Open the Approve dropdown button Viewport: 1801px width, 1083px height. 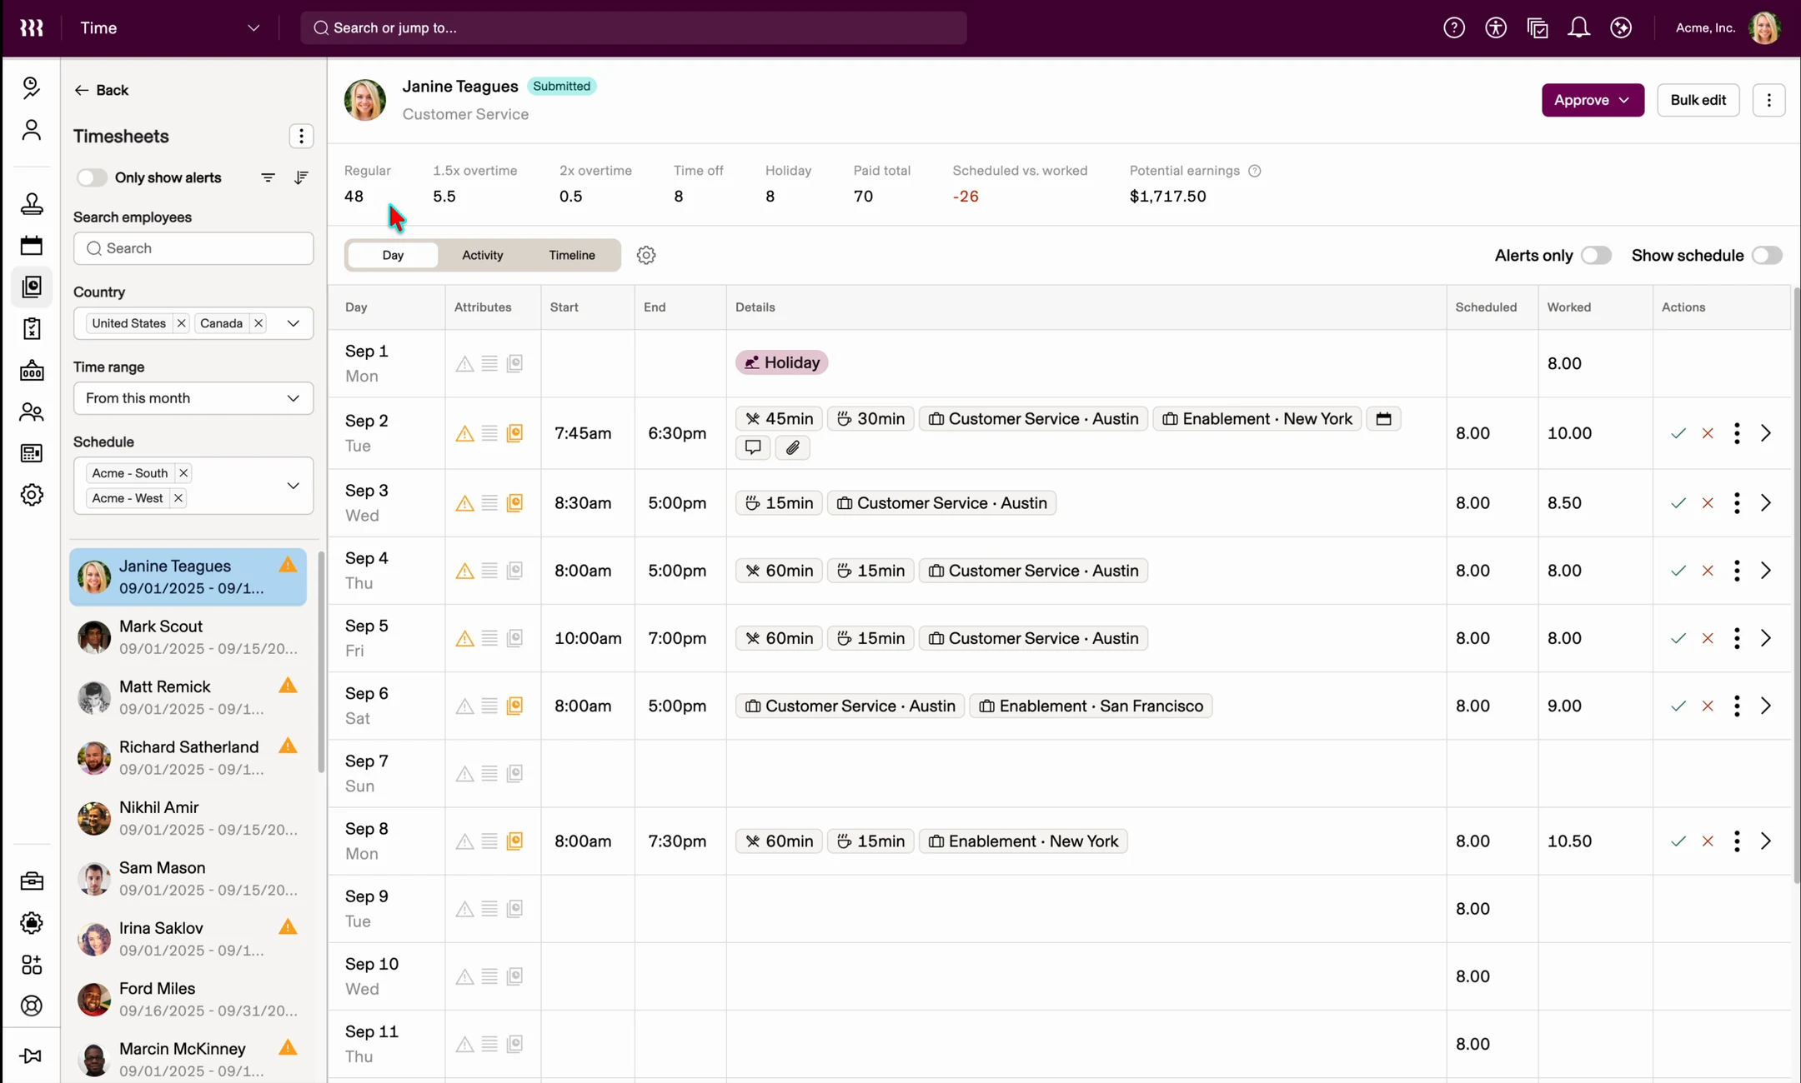tap(1593, 100)
